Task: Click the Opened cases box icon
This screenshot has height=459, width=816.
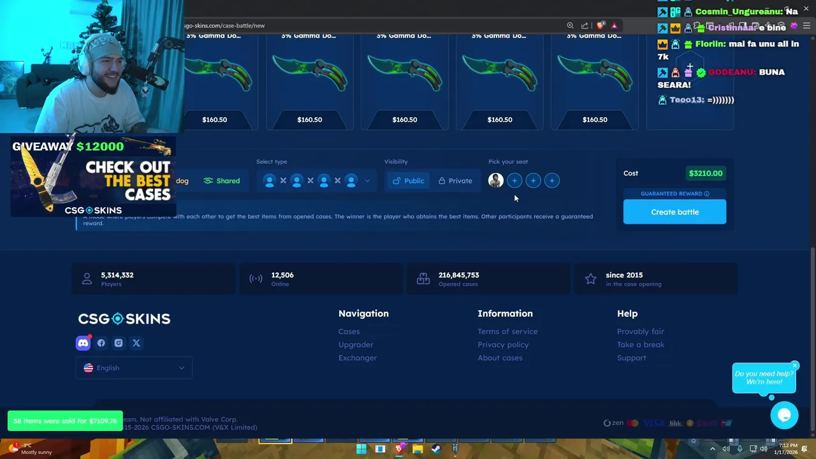Action: coord(423,279)
